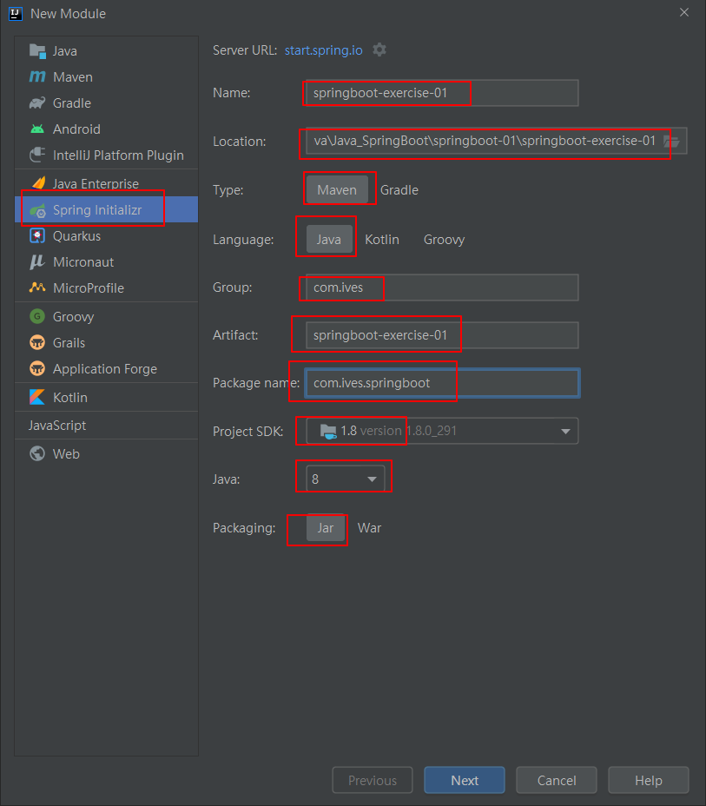706x806 pixels.
Task: Select Kotlin label in left list
Action: click(x=69, y=397)
